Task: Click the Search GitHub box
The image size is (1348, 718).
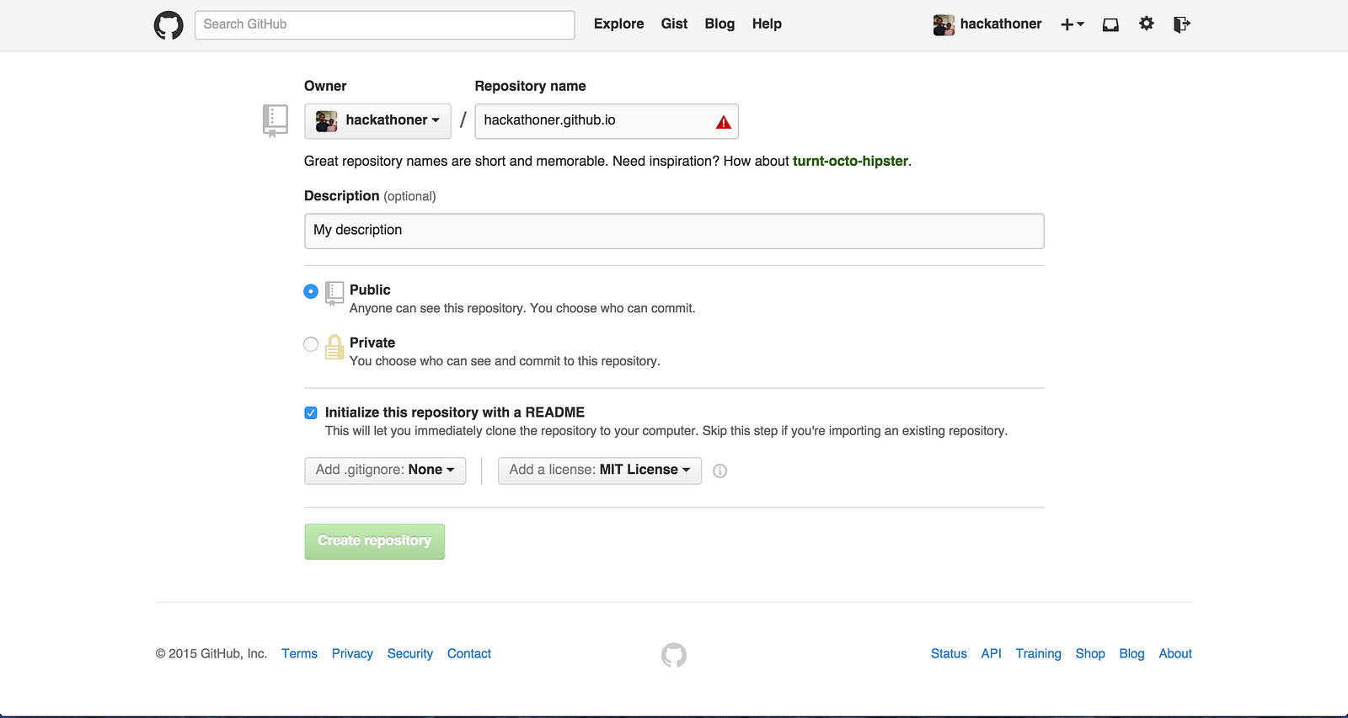Action: click(384, 24)
